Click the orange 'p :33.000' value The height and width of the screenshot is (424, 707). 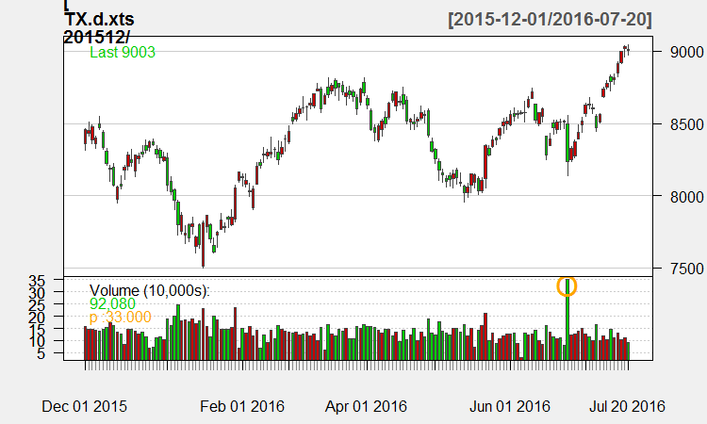coord(120,318)
